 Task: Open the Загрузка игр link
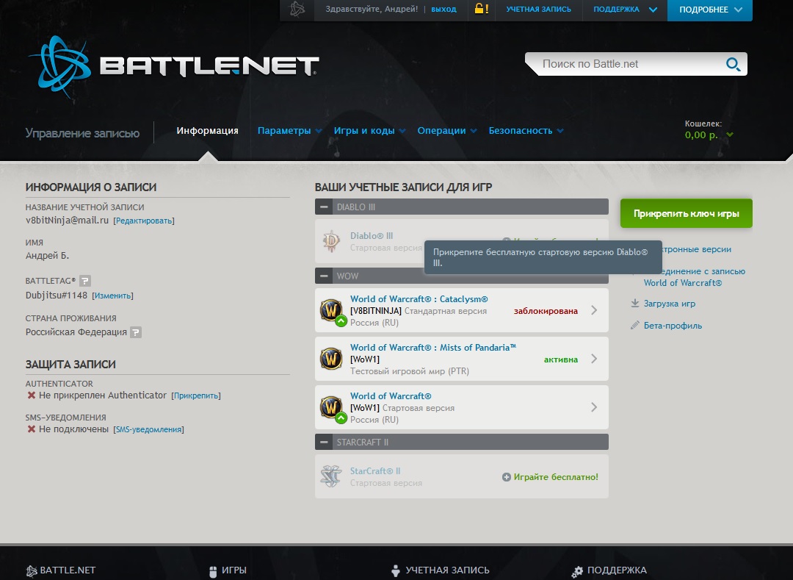pyautogui.click(x=670, y=304)
